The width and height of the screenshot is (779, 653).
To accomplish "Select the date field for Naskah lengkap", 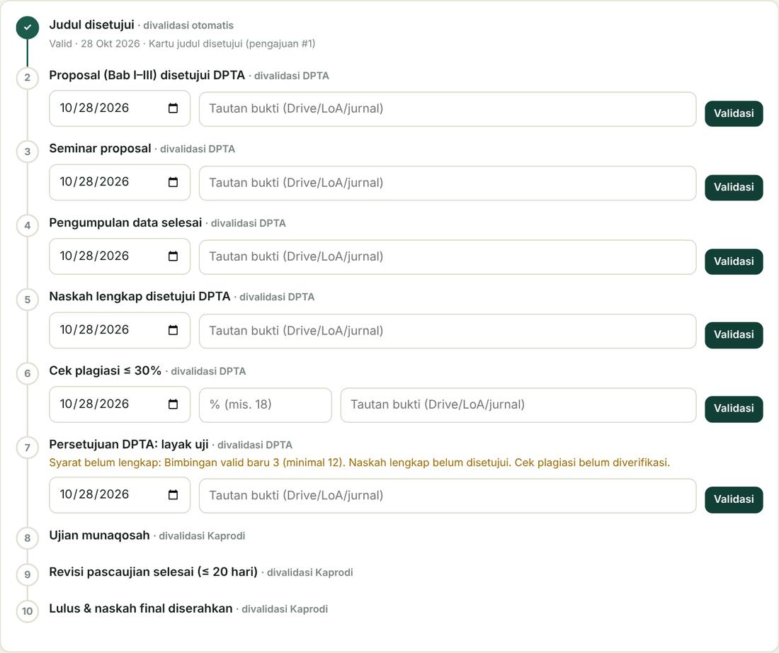I will [x=120, y=330].
